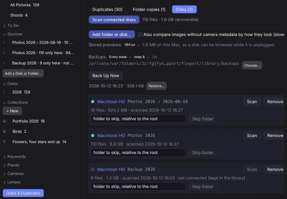This screenshot has height=199, width=287.
Task: Expand the 2026 date row chevron
Action: click(x=4, y=92)
